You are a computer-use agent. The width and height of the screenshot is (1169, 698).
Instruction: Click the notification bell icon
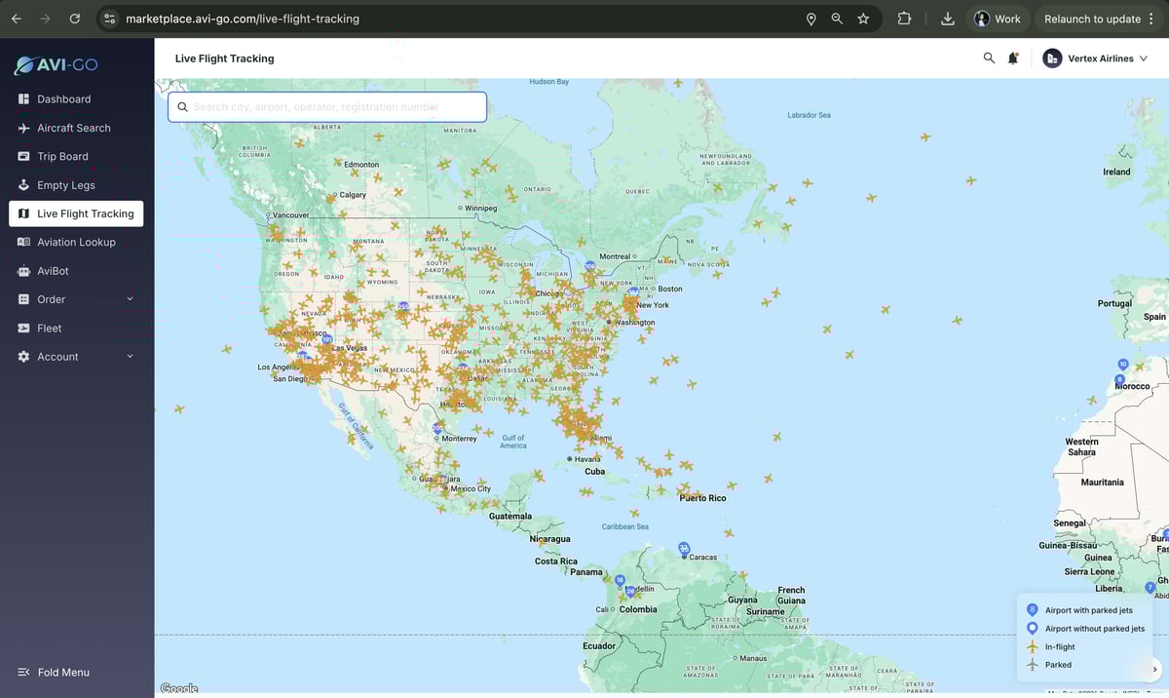click(1013, 58)
